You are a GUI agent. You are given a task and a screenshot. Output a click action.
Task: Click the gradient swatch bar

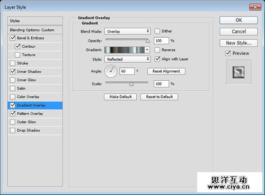[125, 50]
